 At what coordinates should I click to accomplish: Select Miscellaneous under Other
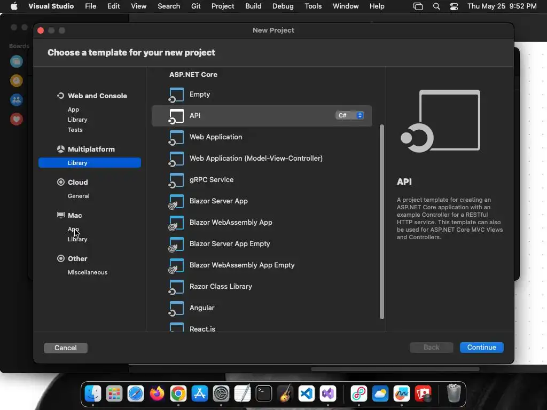[x=88, y=272]
